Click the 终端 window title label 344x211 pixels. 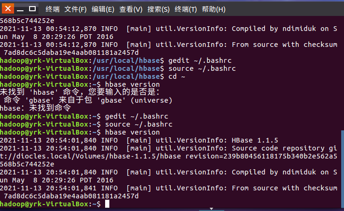pyautogui.click(x=53, y=9)
